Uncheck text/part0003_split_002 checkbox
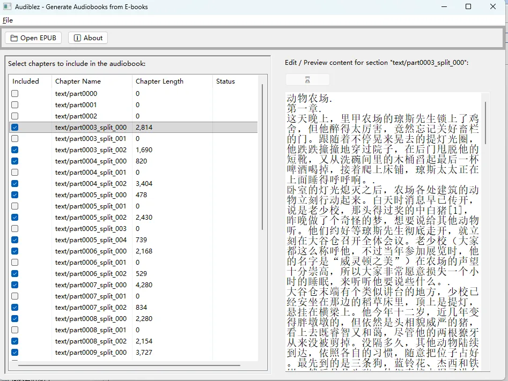508x381 pixels. (x=14, y=150)
